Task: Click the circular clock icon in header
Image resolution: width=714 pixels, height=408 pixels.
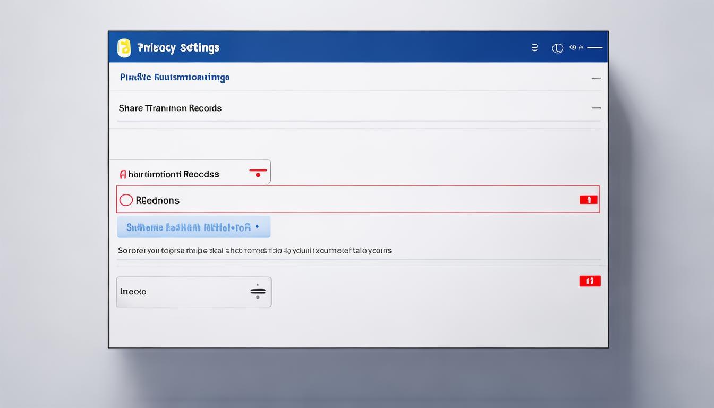Action: point(557,48)
